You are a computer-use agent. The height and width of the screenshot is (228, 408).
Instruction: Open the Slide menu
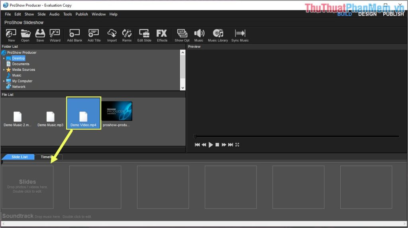pos(41,14)
